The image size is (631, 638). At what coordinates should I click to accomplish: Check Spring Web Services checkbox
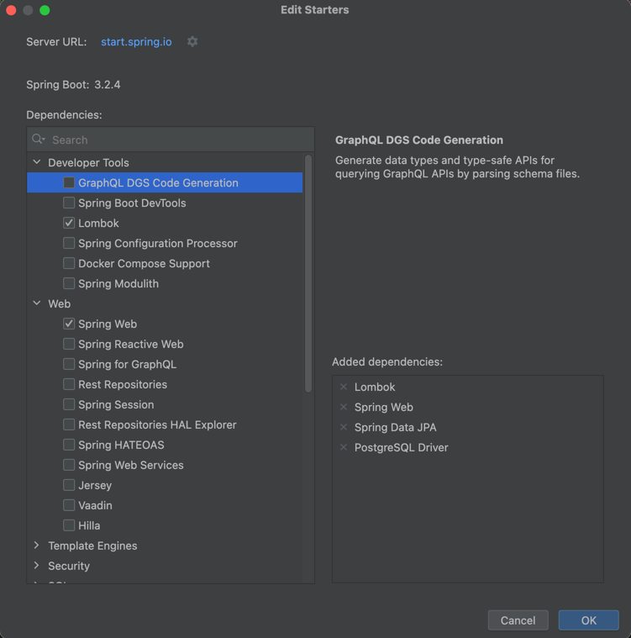69,465
